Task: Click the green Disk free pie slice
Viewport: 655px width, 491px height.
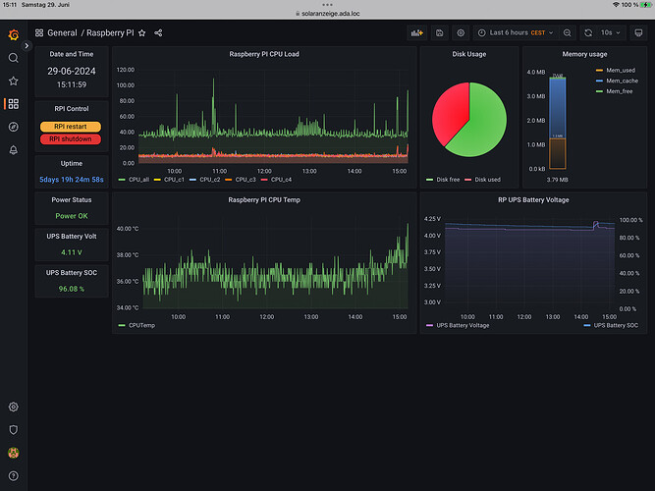Action: pos(482,126)
